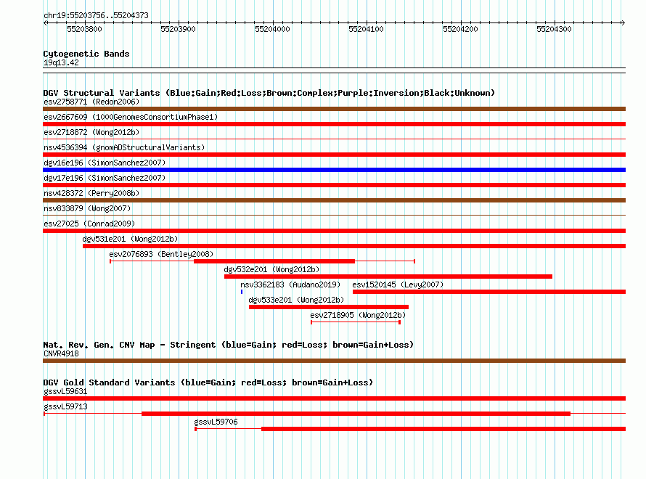
Task: Click the 19q13.42 cytogenetic band label
Action: coord(61,63)
